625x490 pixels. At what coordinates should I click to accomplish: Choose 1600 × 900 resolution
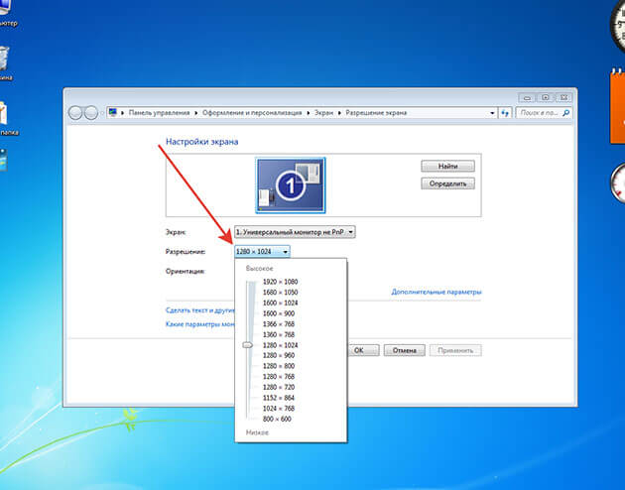pyautogui.click(x=278, y=313)
